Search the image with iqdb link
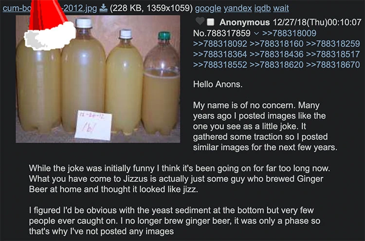This screenshot has height=241, width=365. (262, 9)
